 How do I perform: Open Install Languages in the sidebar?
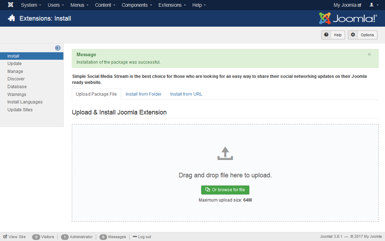tap(25, 102)
